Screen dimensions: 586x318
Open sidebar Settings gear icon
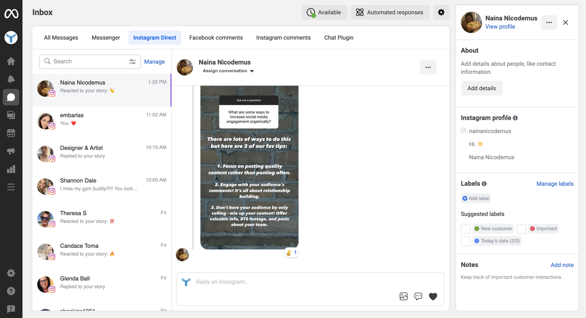point(11,273)
